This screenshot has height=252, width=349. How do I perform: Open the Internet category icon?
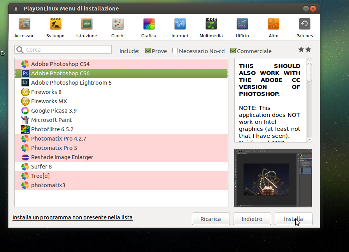tap(180, 24)
